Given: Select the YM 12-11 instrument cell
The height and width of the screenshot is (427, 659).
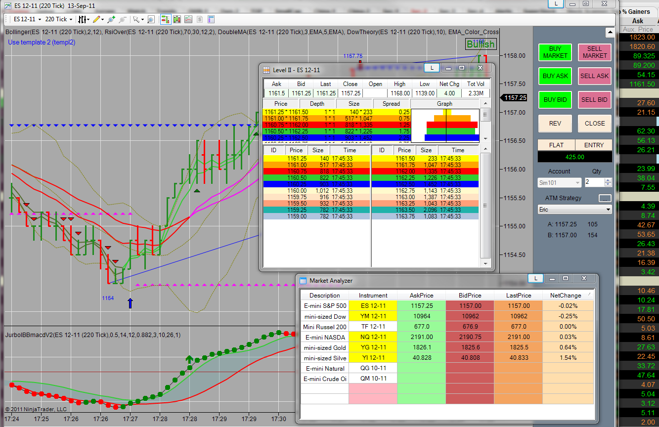Looking at the screenshot, I should pos(373,316).
